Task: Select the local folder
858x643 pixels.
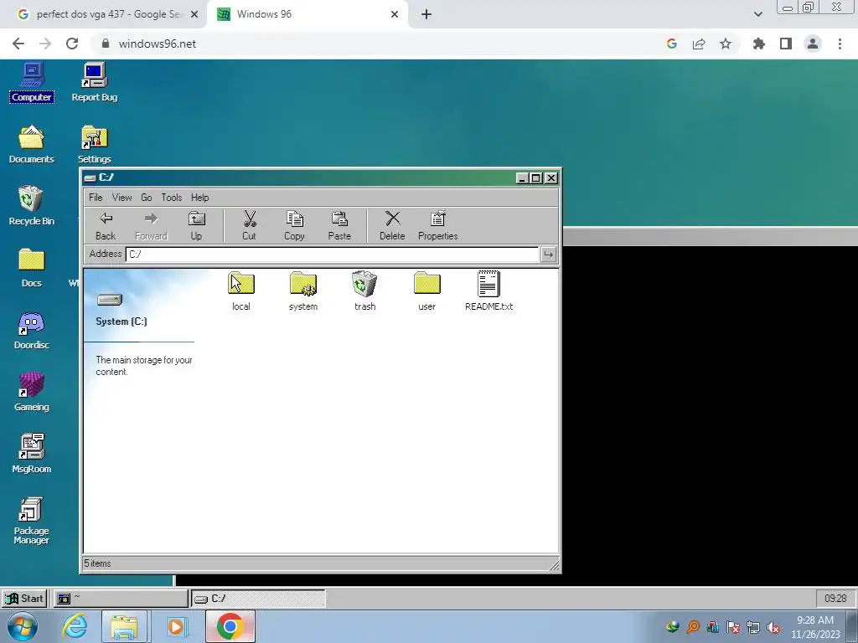Action: pos(241,291)
